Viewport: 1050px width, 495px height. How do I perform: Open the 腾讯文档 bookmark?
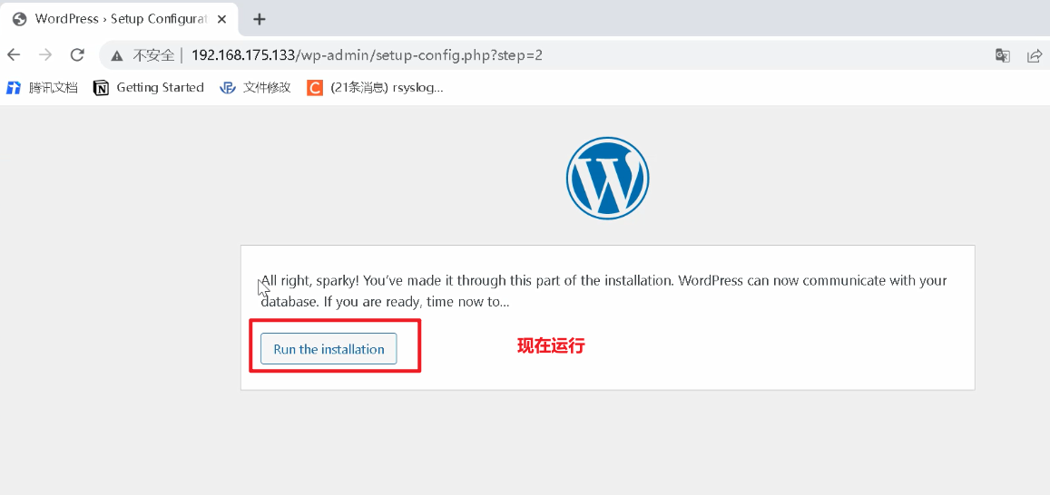[x=42, y=88]
